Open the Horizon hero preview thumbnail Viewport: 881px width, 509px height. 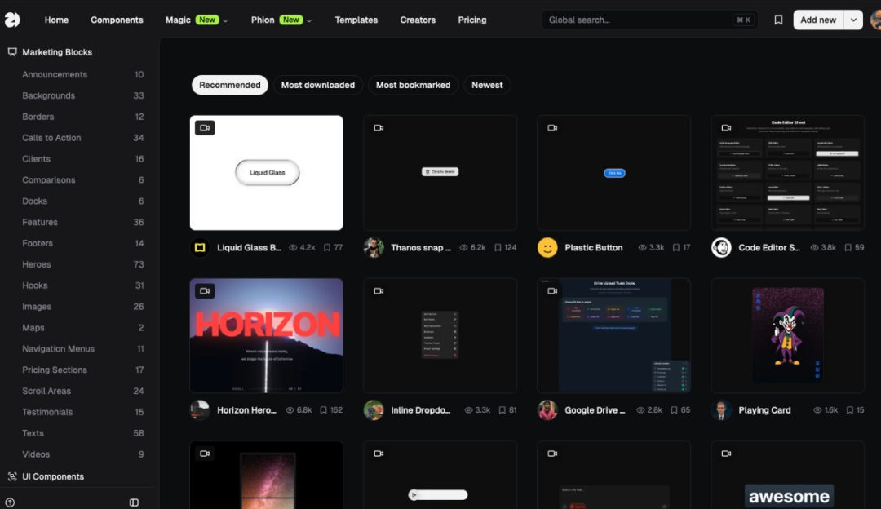click(x=266, y=335)
